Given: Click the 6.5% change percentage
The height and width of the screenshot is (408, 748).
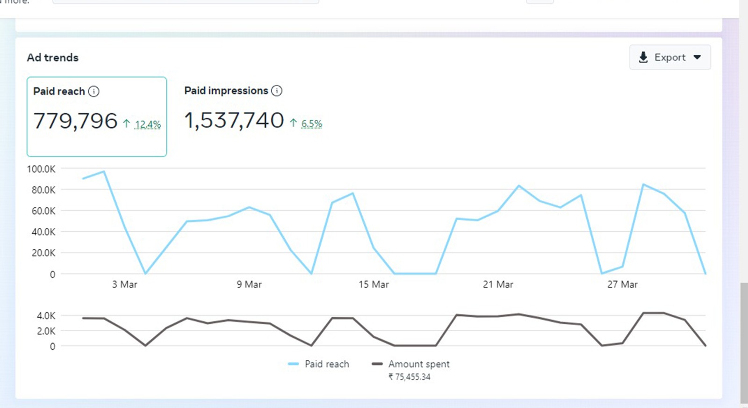Looking at the screenshot, I should click(x=311, y=124).
